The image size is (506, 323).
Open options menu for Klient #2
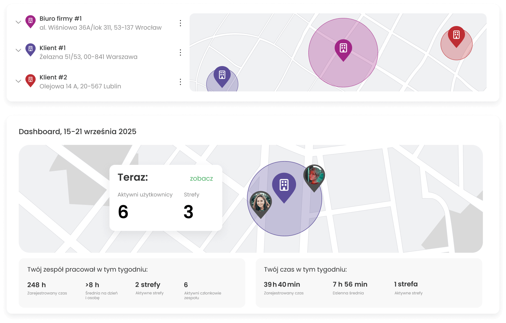(x=180, y=82)
